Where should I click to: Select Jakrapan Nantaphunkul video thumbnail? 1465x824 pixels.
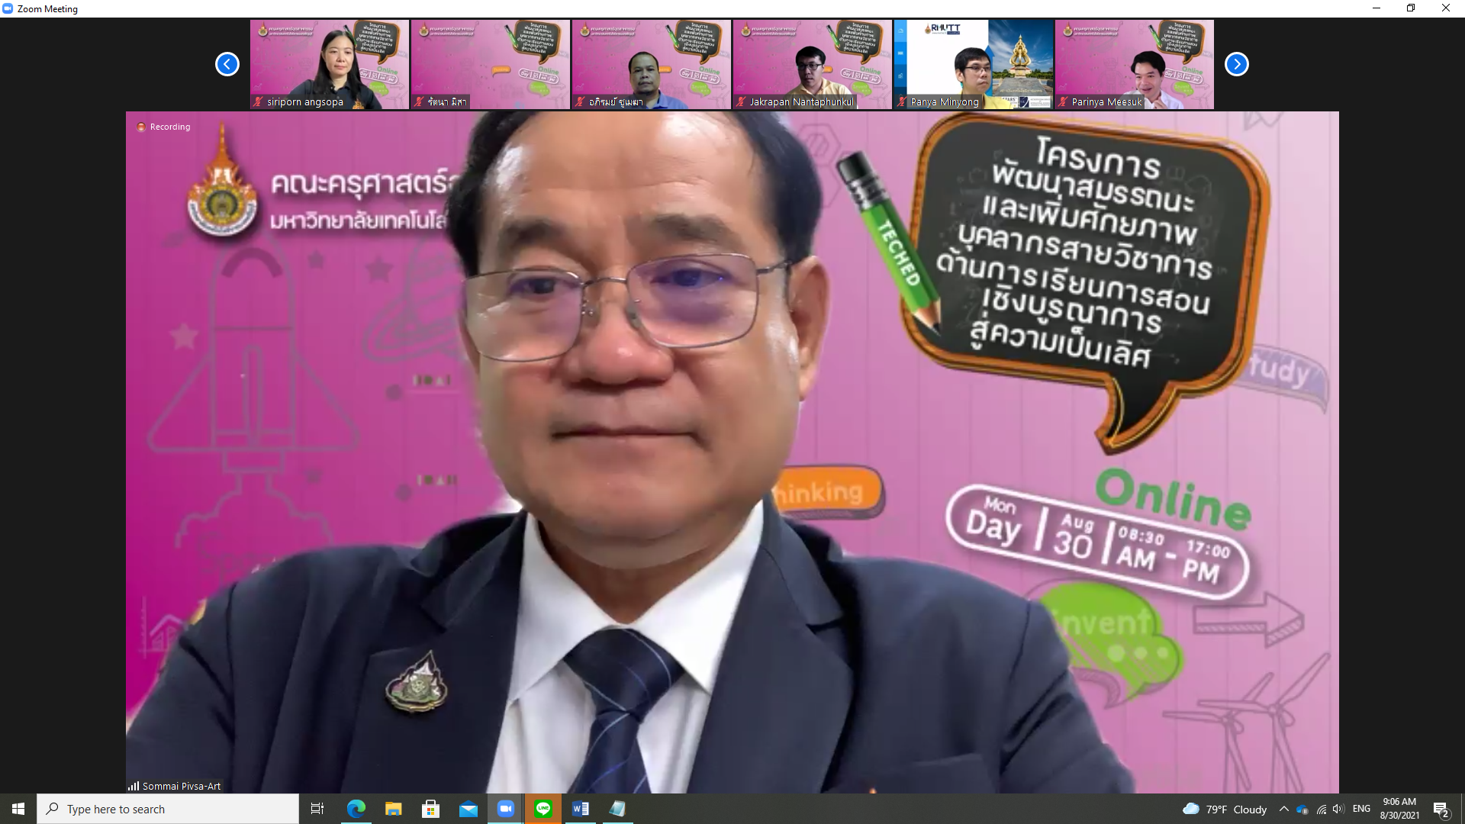click(813, 64)
